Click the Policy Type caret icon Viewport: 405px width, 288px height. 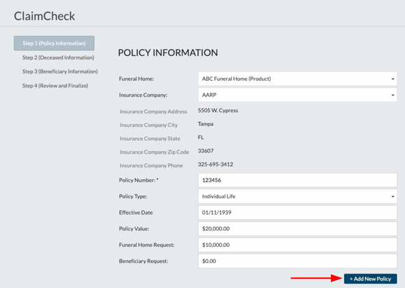pyautogui.click(x=393, y=197)
